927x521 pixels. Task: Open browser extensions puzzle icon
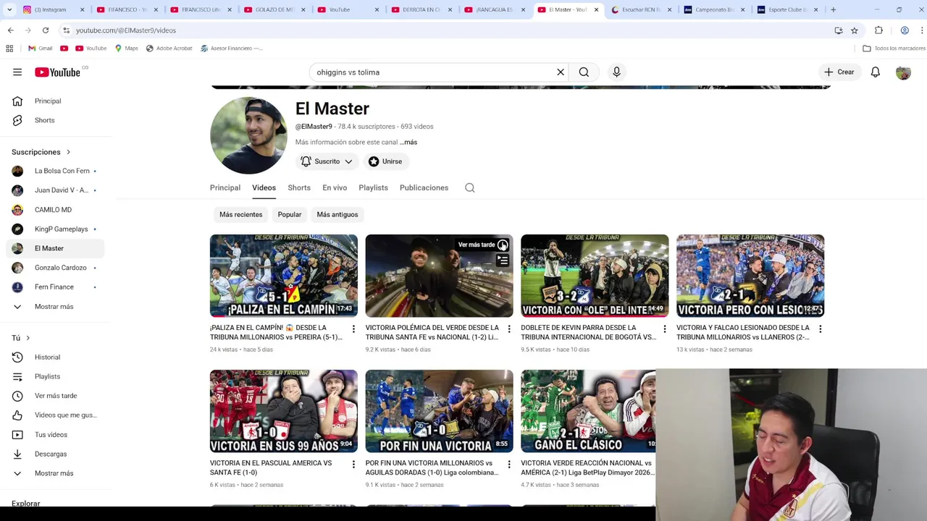pos(878,30)
